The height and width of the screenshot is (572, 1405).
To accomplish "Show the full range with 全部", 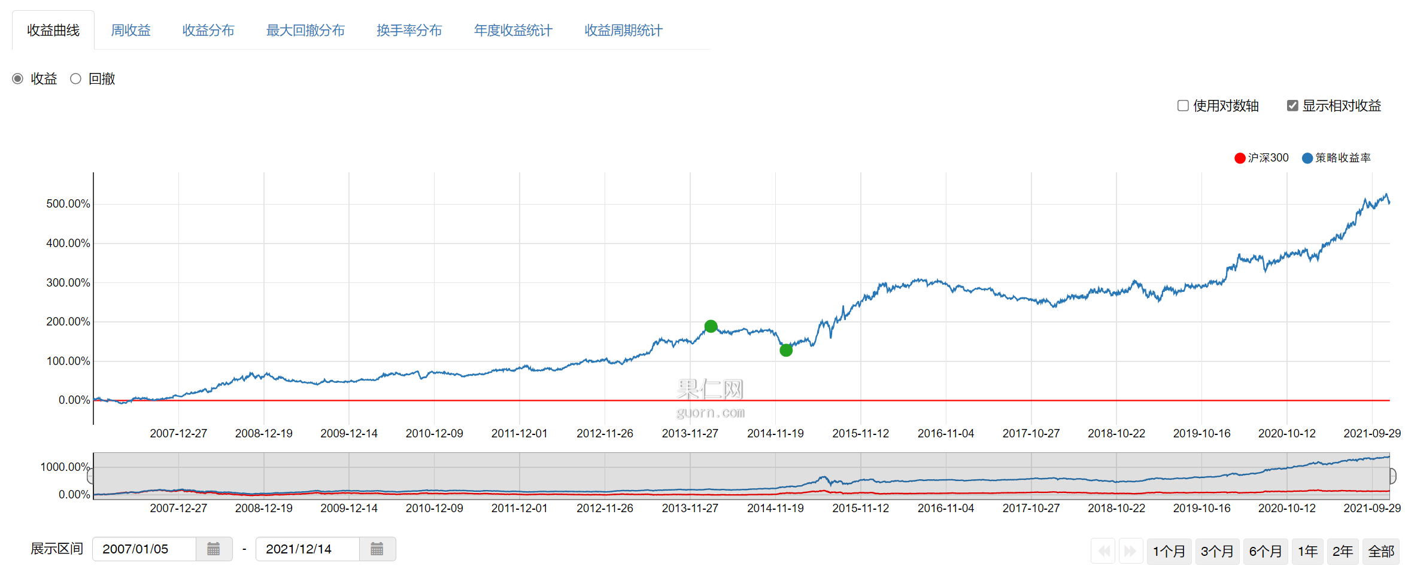I will coord(1381,551).
